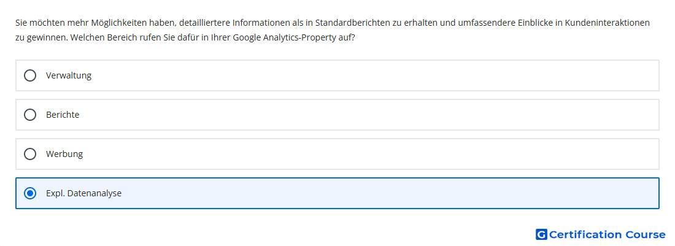Click empty area of Berichte option box
The height and width of the screenshot is (246, 675).
[368, 115]
